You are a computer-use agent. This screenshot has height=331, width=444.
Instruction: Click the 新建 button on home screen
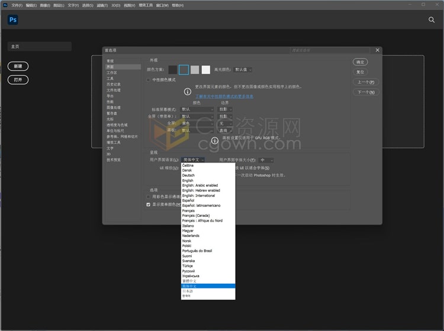(x=18, y=66)
